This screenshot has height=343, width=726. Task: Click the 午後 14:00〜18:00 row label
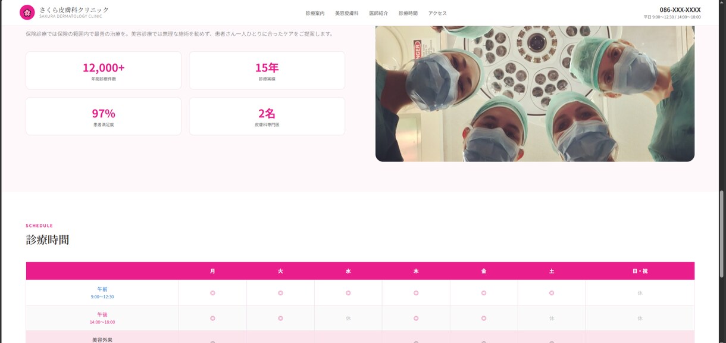click(102, 318)
